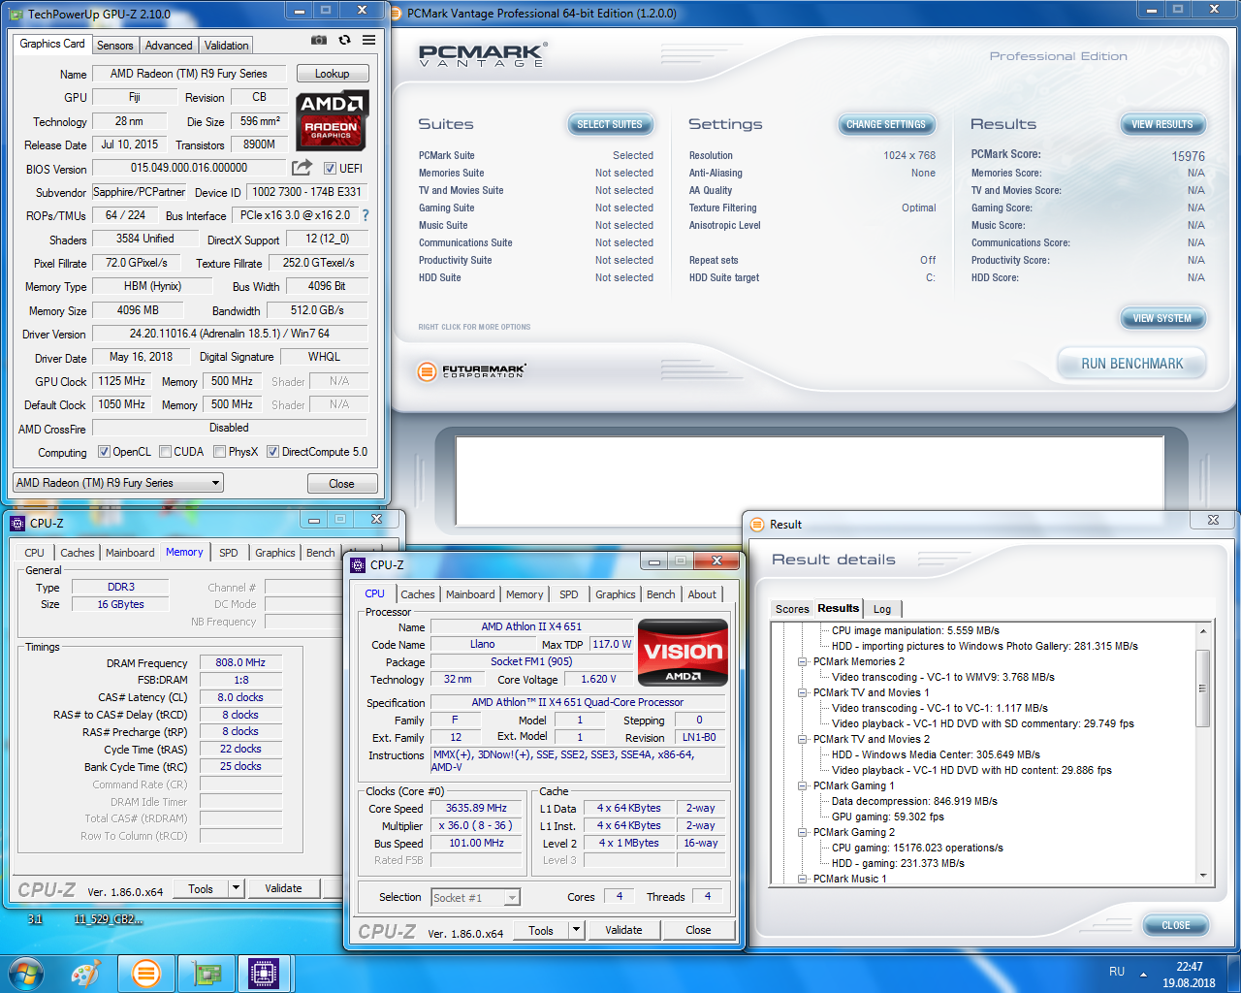Viewport: 1241px width, 993px height.
Task: Click the Lookup button in GPU-Z
Action: click(332, 74)
